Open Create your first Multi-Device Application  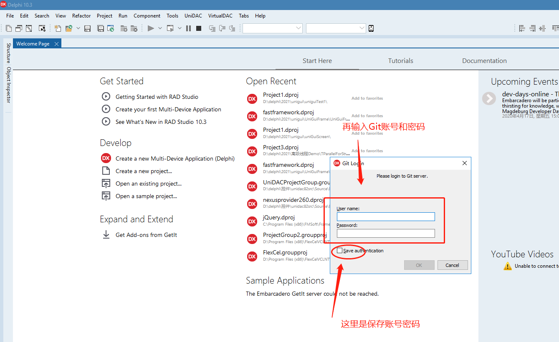[168, 109]
